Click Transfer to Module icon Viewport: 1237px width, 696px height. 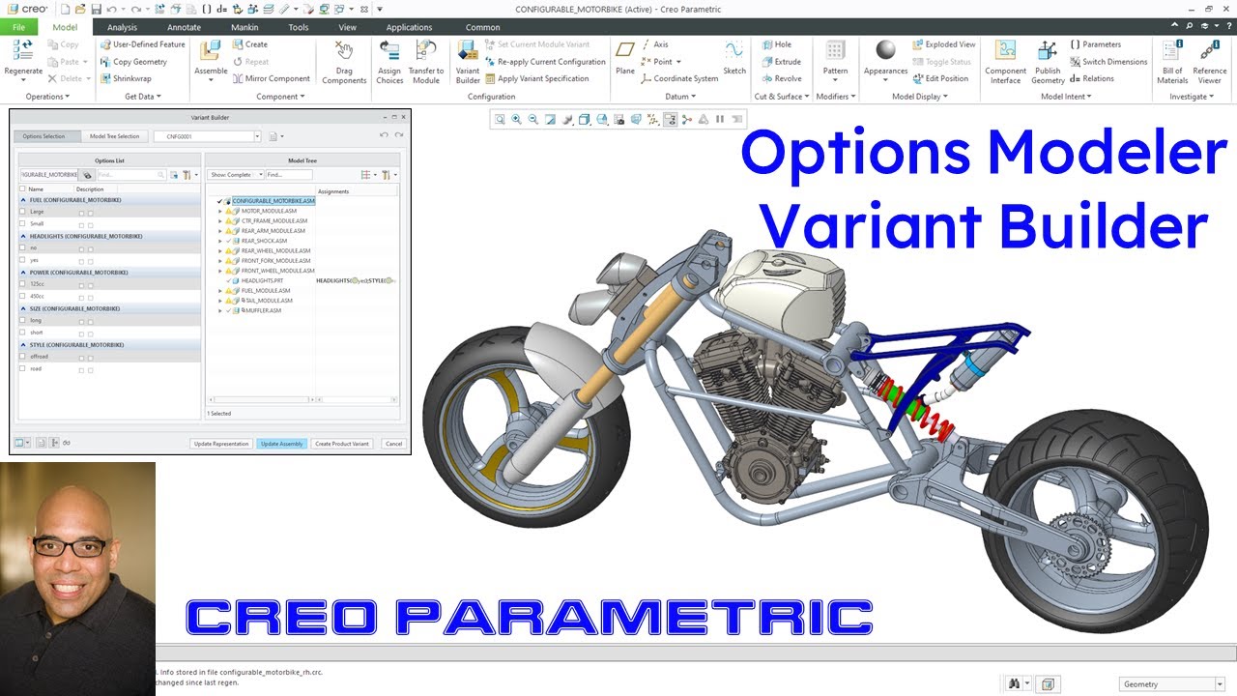click(x=425, y=51)
